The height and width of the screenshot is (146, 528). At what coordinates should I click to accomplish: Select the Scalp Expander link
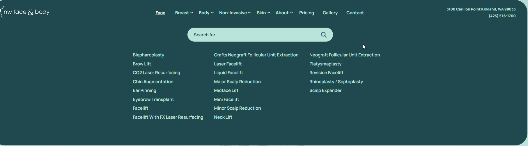pos(325,90)
